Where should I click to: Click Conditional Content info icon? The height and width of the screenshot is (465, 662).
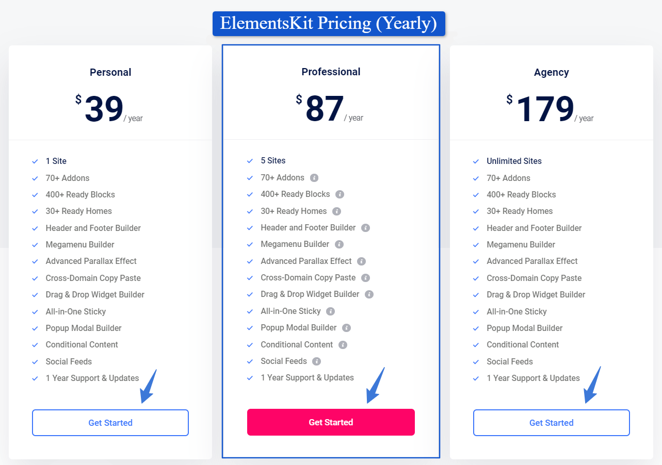point(343,345)
